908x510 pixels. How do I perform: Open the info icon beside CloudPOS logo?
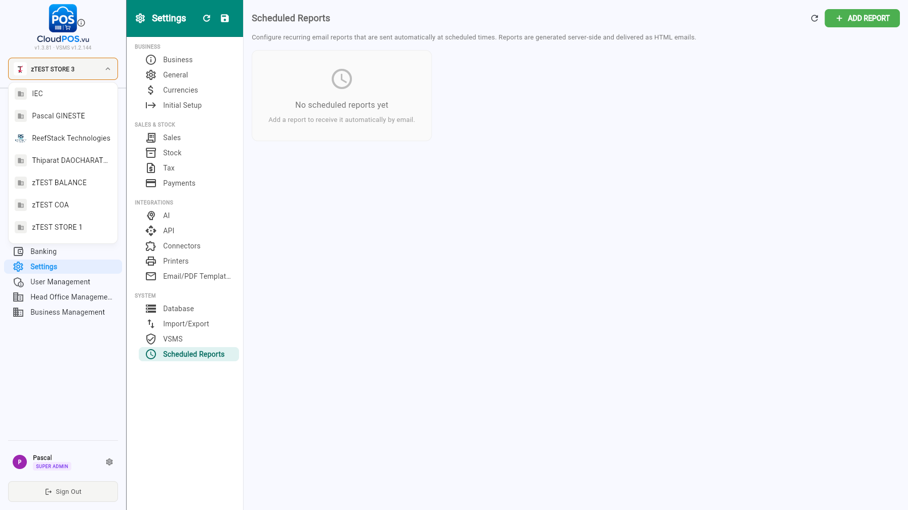(x=81, y=23)
